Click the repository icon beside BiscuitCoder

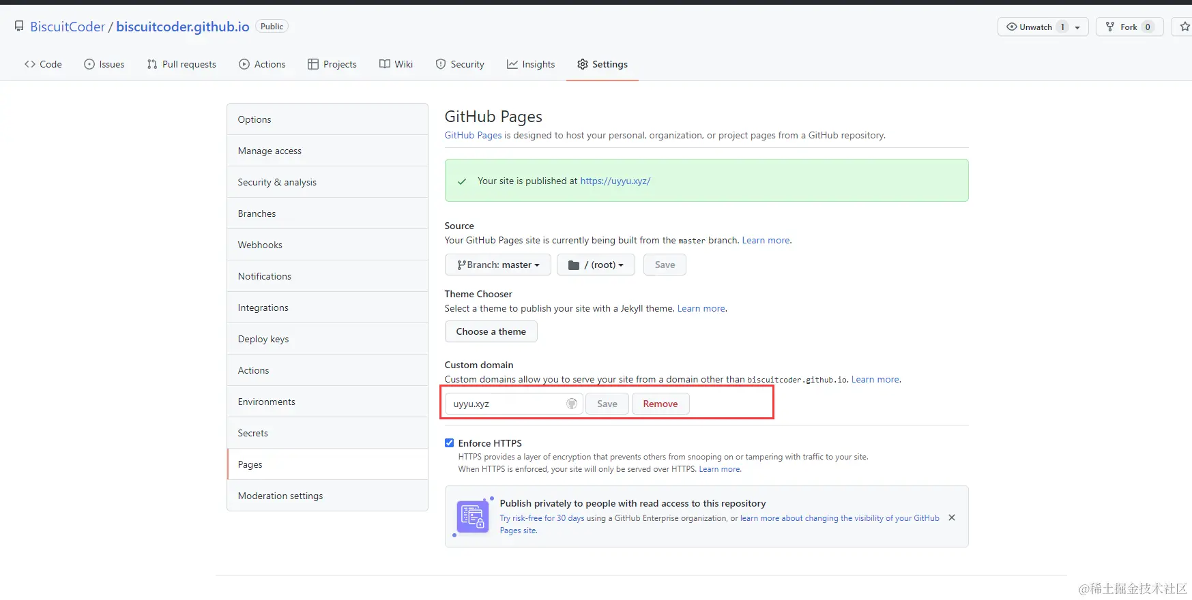coord(19,27)
